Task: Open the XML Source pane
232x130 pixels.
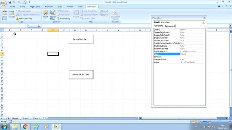Action: point(76,14)
